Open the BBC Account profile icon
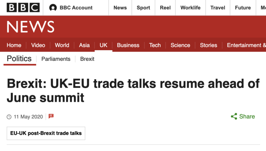The width and height of the screenshot is (266, 151). click(53, 8)
